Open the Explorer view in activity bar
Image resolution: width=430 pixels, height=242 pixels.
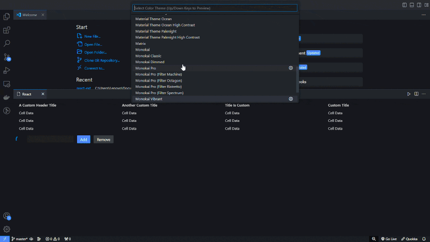pyautogui.click(x=7, y=17)
